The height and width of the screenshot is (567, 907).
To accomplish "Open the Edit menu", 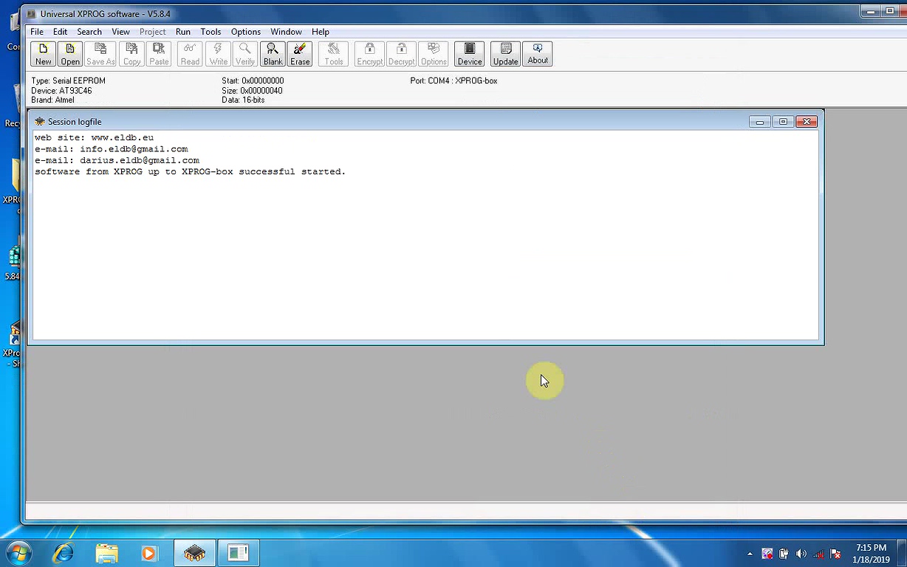I will [x=60, y=32].
